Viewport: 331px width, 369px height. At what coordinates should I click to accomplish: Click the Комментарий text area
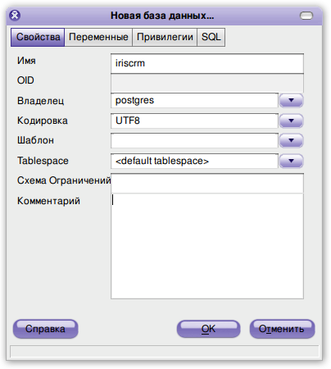pos(207,246)
